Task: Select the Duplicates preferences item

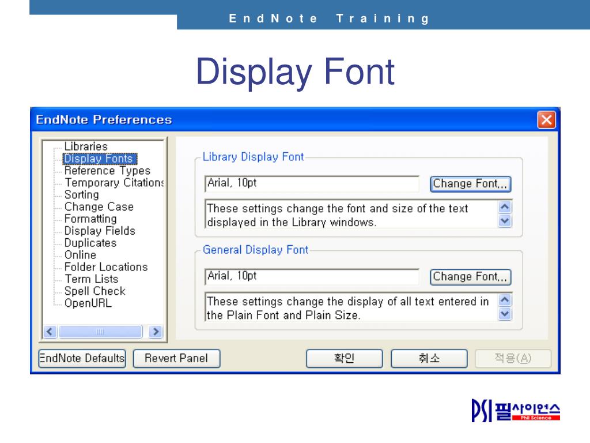Action: click(x=90, y=243)
